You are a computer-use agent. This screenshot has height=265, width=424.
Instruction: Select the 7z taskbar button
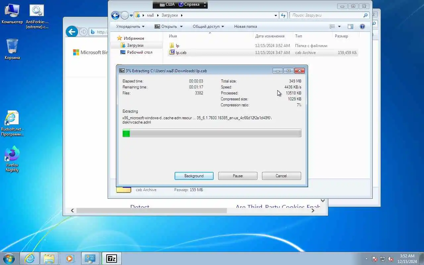pos(111,258)
